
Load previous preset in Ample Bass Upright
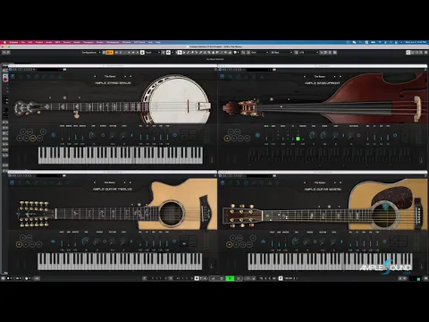305,76
